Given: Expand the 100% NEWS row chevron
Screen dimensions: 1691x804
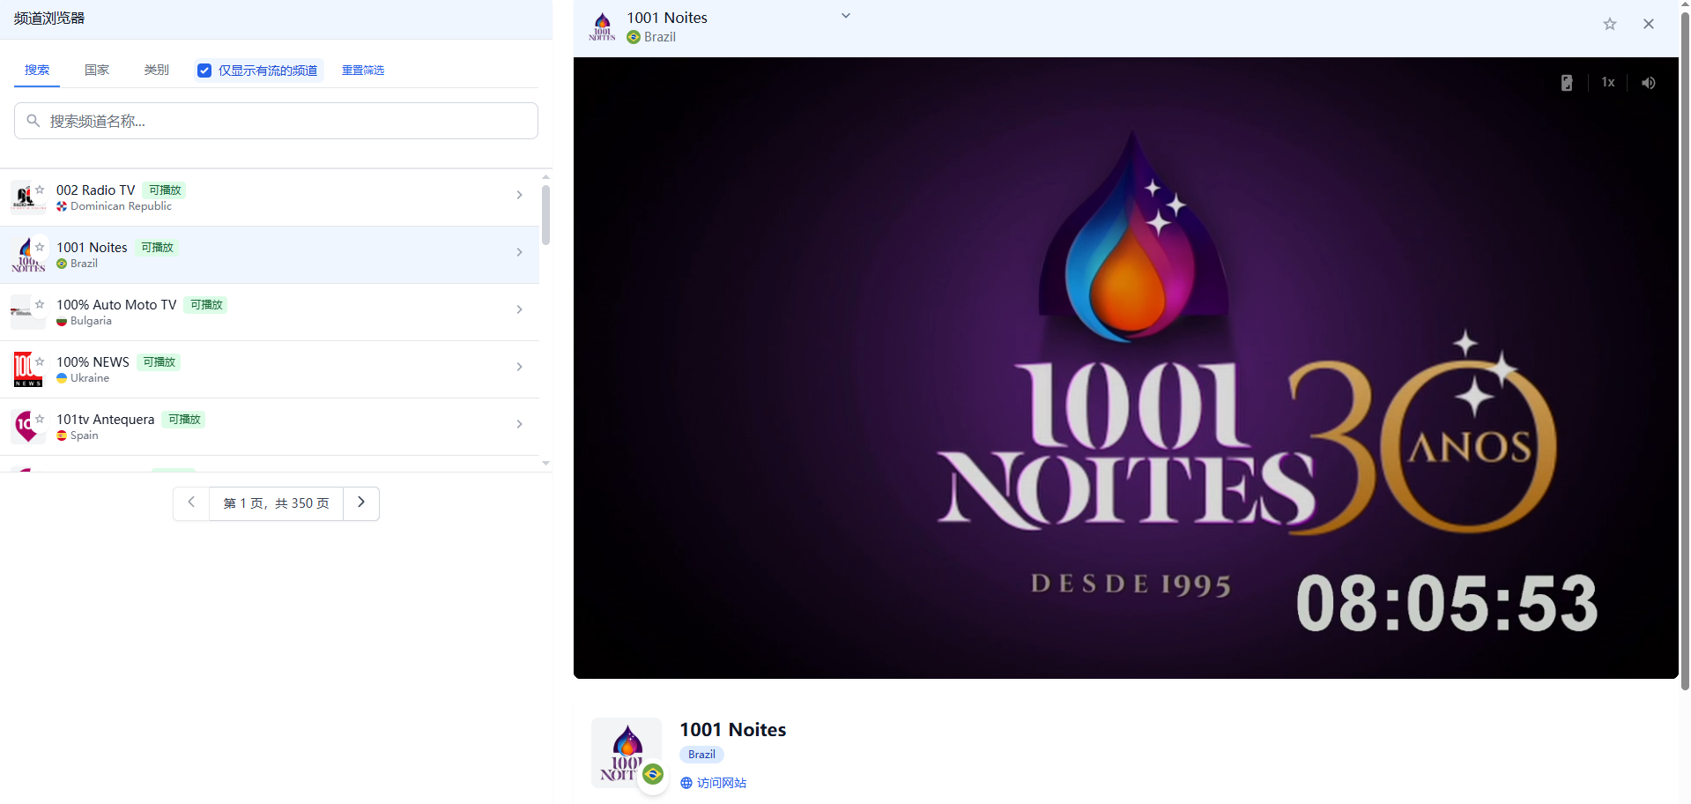Looking at the screenshot, I should coord(519,367).
